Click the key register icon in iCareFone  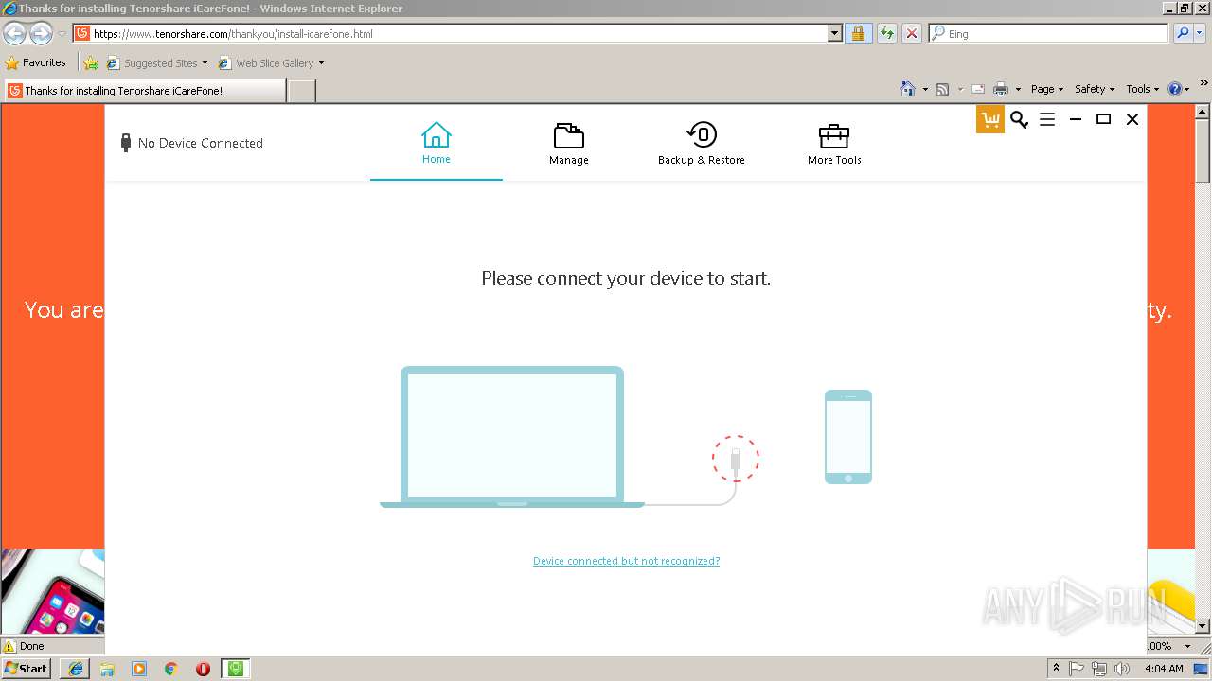tap(1019, 119)
